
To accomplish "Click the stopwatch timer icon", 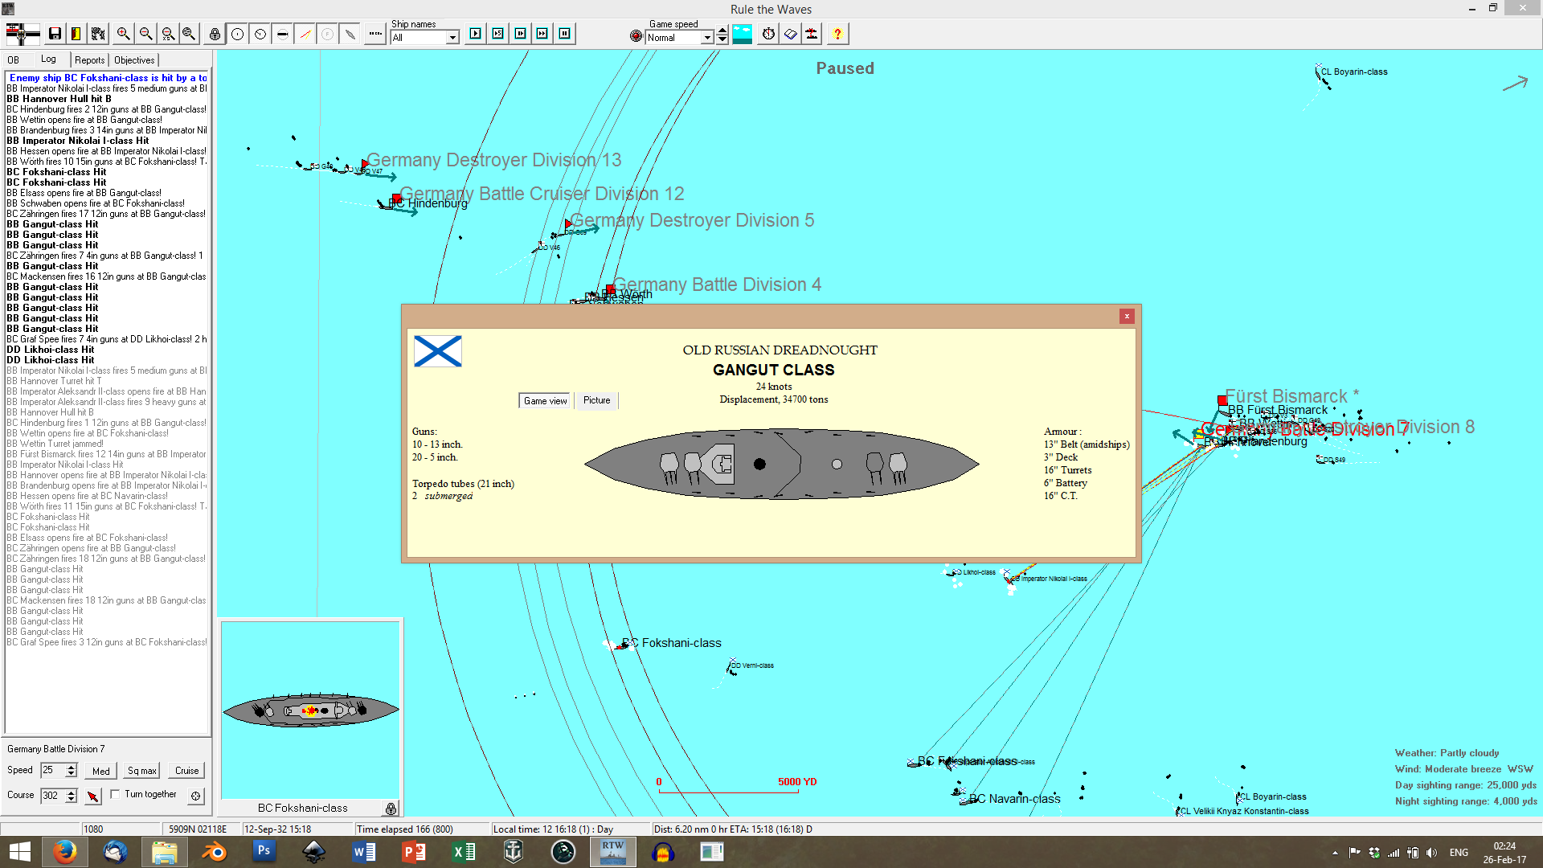I will pos(768,34).
